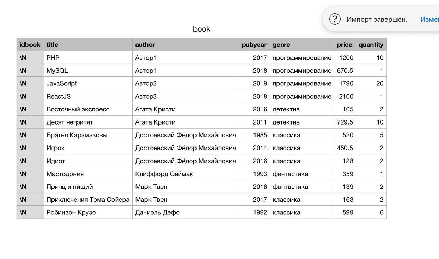The width and height of the screenshot is (439, 259).
Task: Select the 'book' table title
Action: click(x=202, y=29)
